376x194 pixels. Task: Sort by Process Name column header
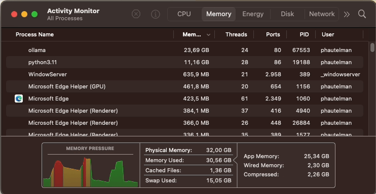tap(34, 34)
